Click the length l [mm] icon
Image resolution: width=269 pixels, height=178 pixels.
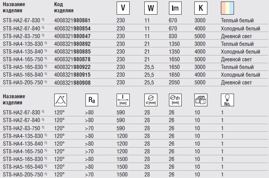point(123,101)
